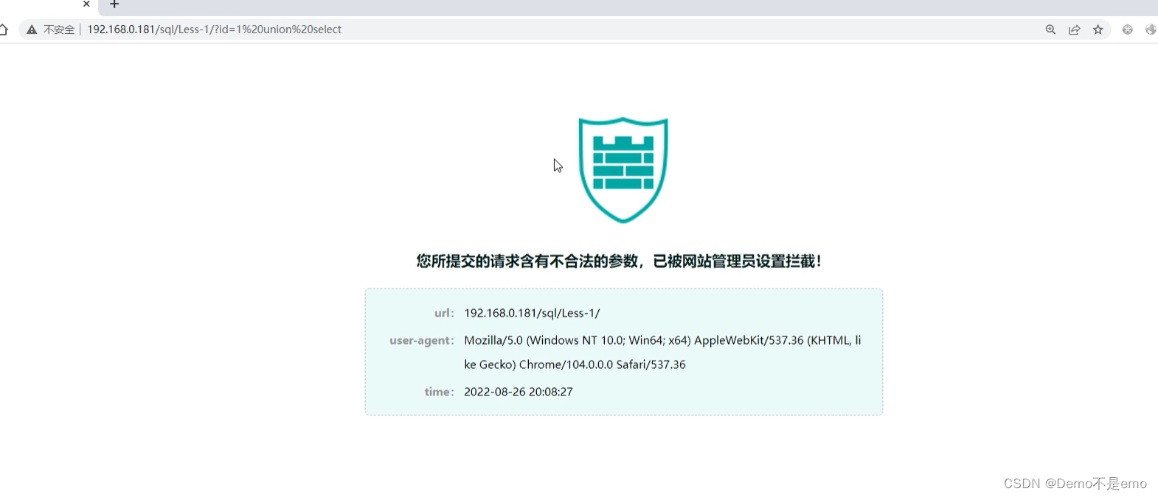Select the blocked-request warning headline text
Viewport: 1158px width, 497px height.
619,261
